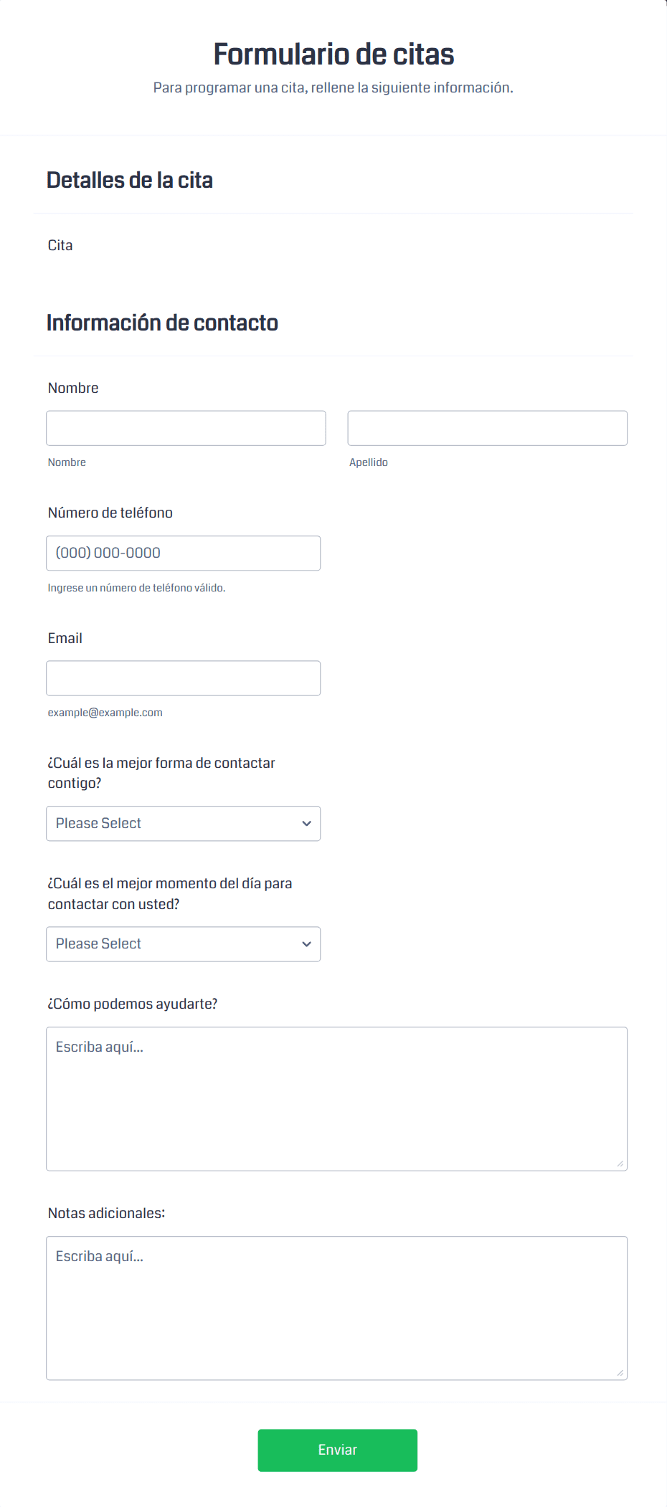667x1507 pixels.
Task: Focus the first name input field
Action: tap(186, 428)
